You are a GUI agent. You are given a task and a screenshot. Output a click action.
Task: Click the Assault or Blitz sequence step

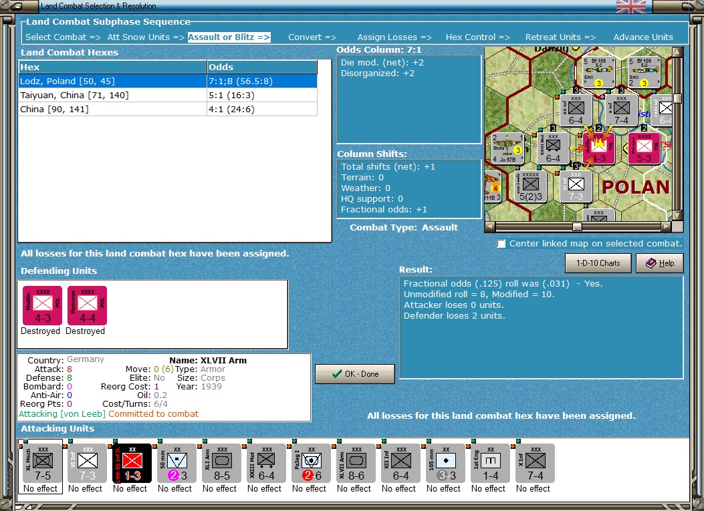[229, 37]
